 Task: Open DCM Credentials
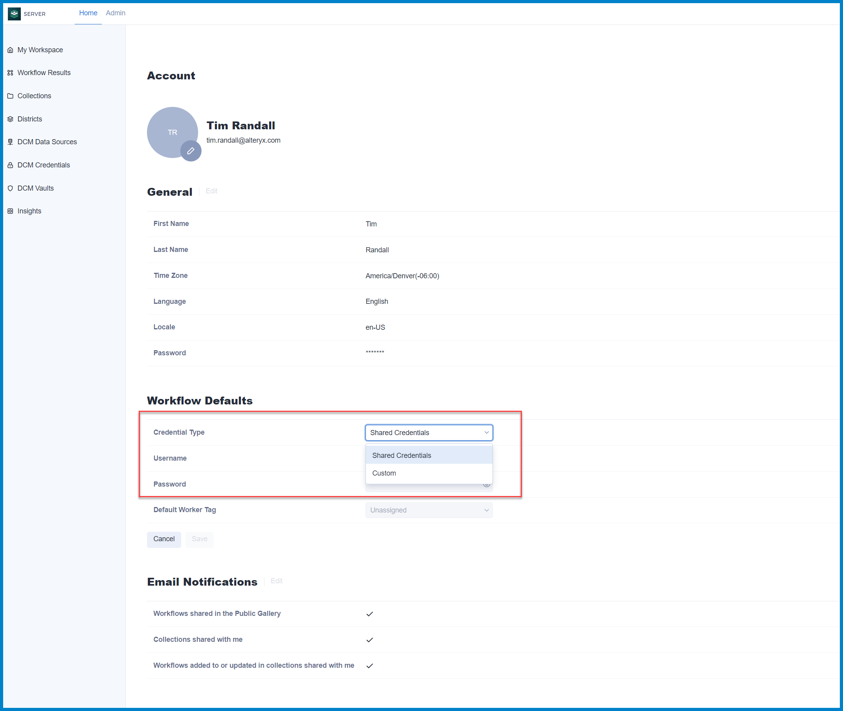[x=44, y=165]
